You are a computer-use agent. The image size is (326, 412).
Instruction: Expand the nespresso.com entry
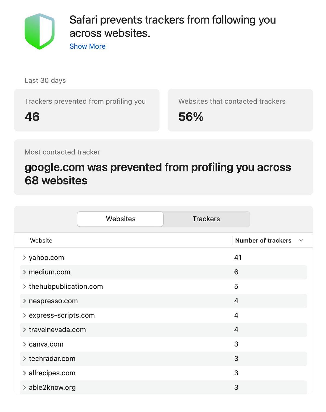point(24,301)
